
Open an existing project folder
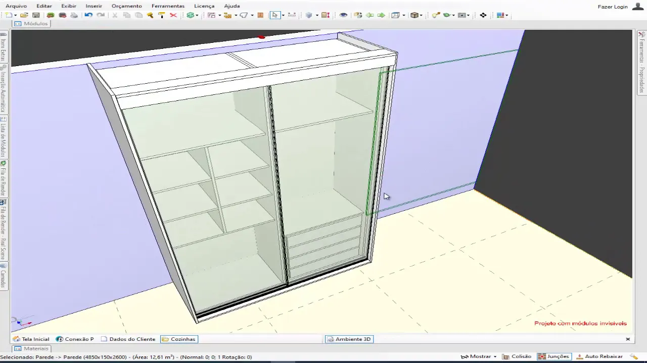(24, 15)
